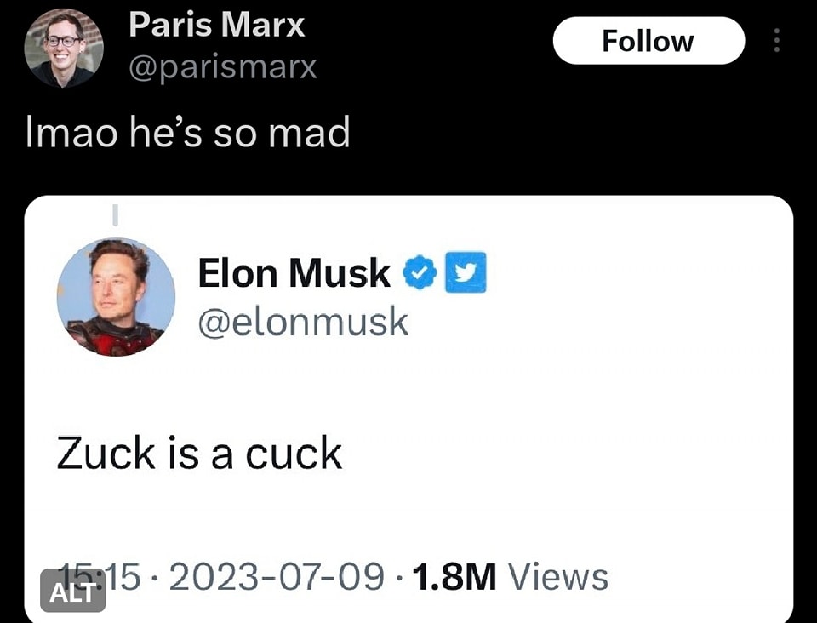Click the 'Zuck is a cuck' tweet text
The height and width of the screenshot is (623, 817).
[199, 453]
